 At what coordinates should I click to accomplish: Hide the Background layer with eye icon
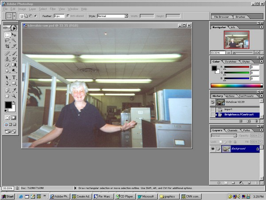212,149
